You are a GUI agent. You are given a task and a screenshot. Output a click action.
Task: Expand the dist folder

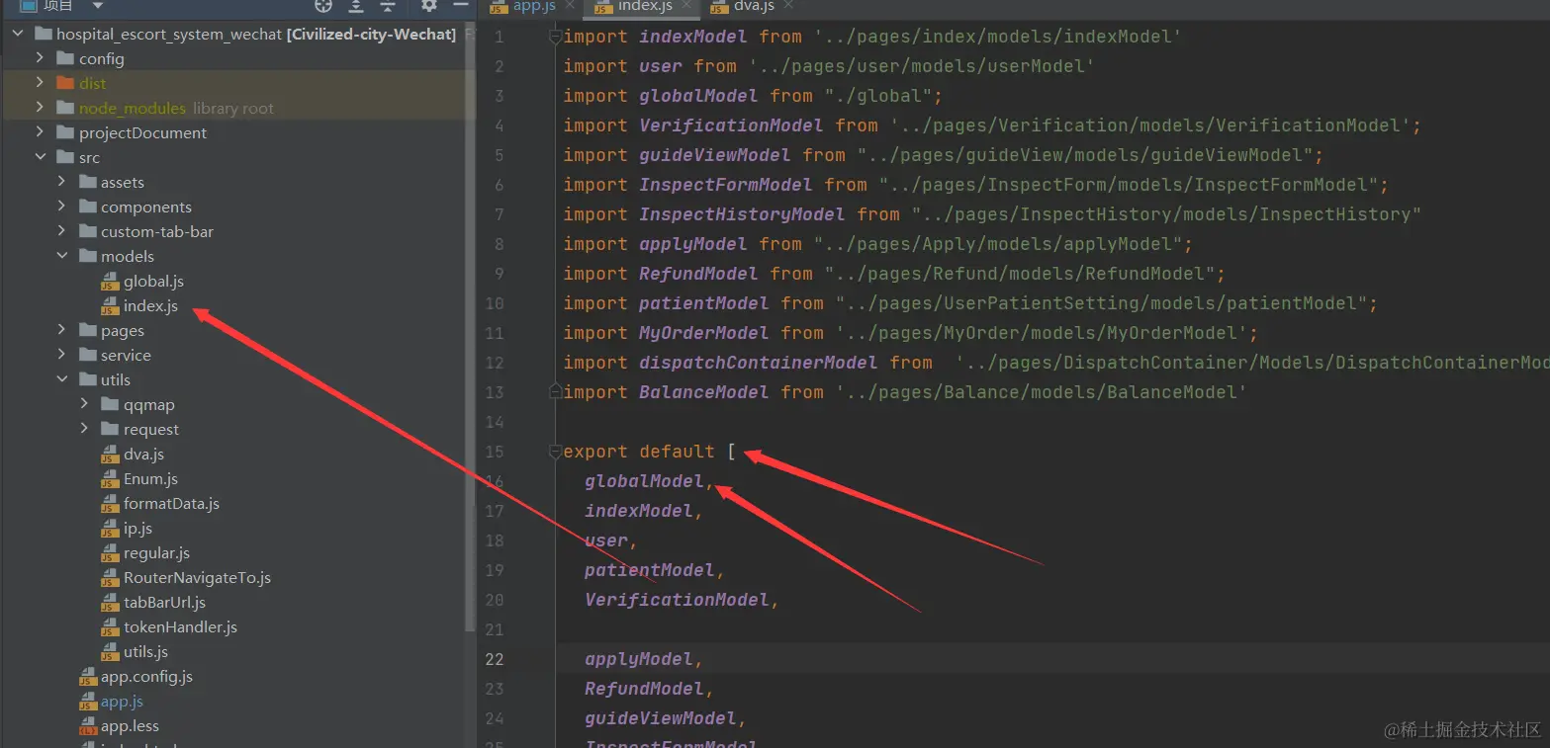coord(40,83)
